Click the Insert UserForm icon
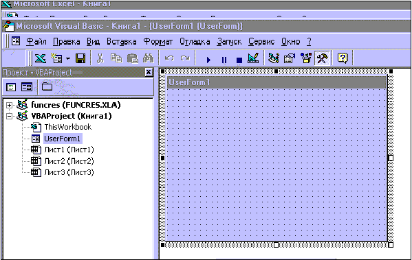412x260 pixels. pos(56,58)
